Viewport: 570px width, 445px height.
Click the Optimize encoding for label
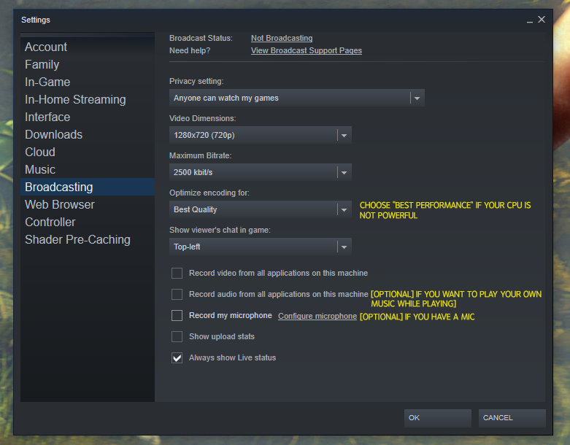pos(209,193)
